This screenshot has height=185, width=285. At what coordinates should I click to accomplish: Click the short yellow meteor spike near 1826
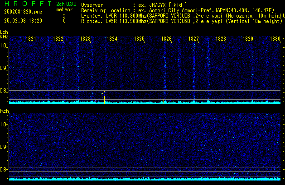[164, 101]
